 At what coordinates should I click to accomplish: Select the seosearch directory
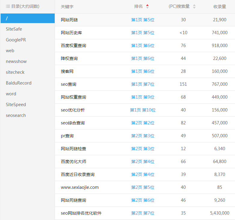click(16, 115)
